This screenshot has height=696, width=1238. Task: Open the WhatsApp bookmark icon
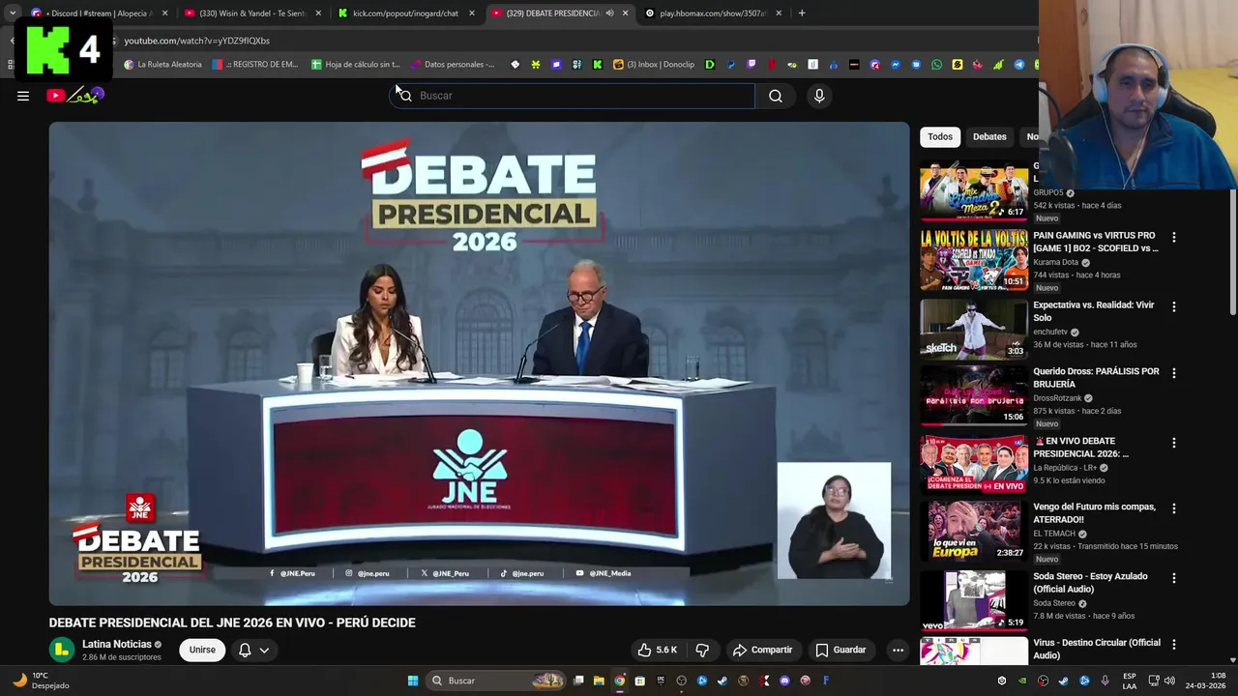pos(936,65)
